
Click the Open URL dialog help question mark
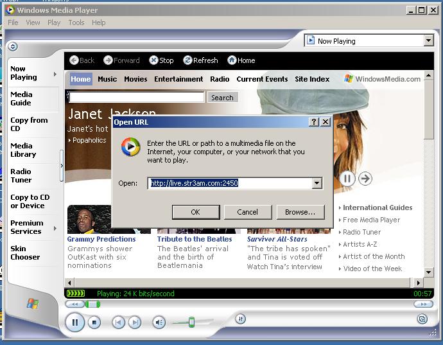(x=313, y=122)
